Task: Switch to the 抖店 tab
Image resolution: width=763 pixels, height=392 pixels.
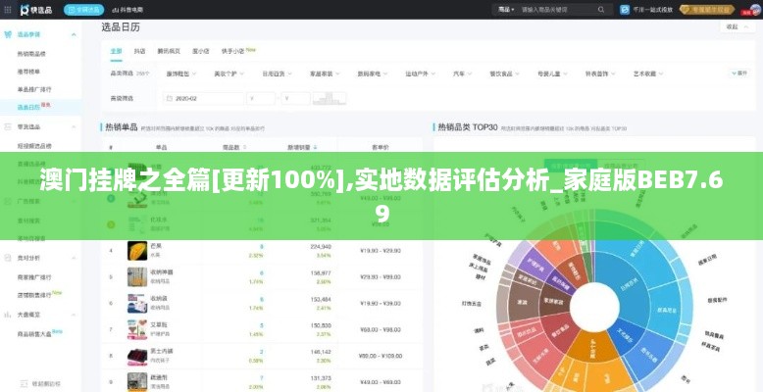Action: 139,51
